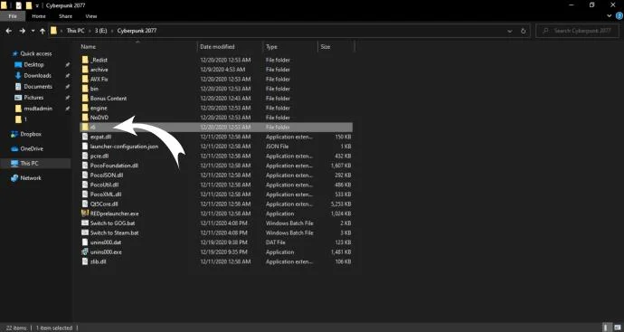Select the bin folder icon
Image resolution: width=624 pixels, height=332 pixels.
[x=85, y=89]
